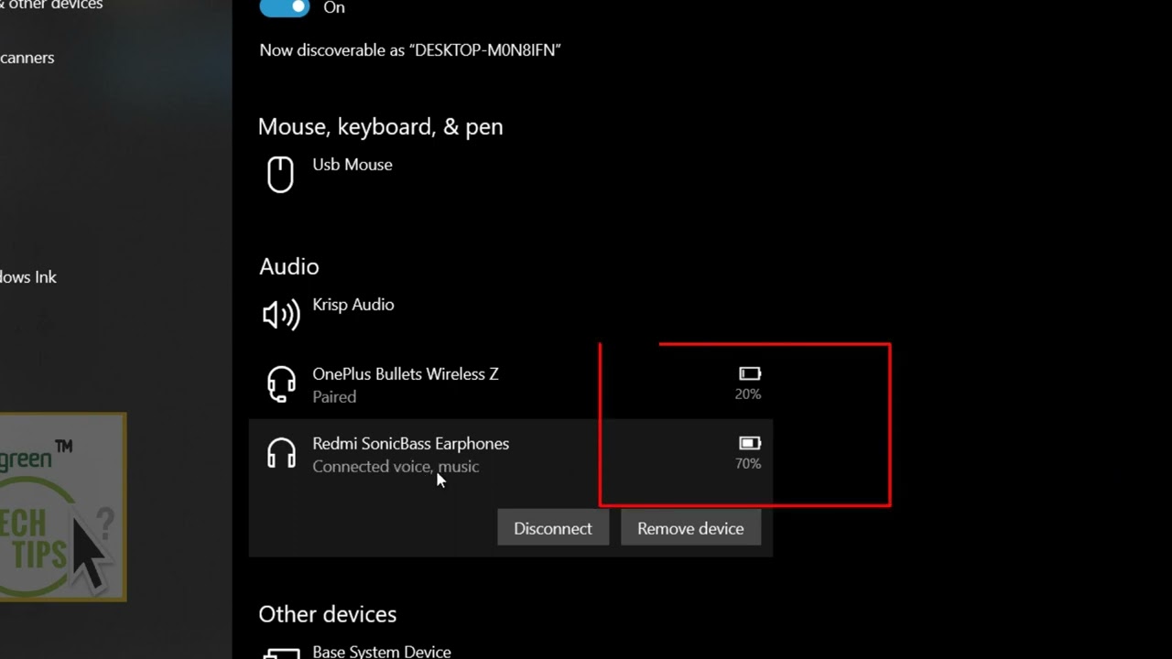Click the 70% battery percentage text
Viewport: 1172px width, 659px height.
click(x=748, y=464)
